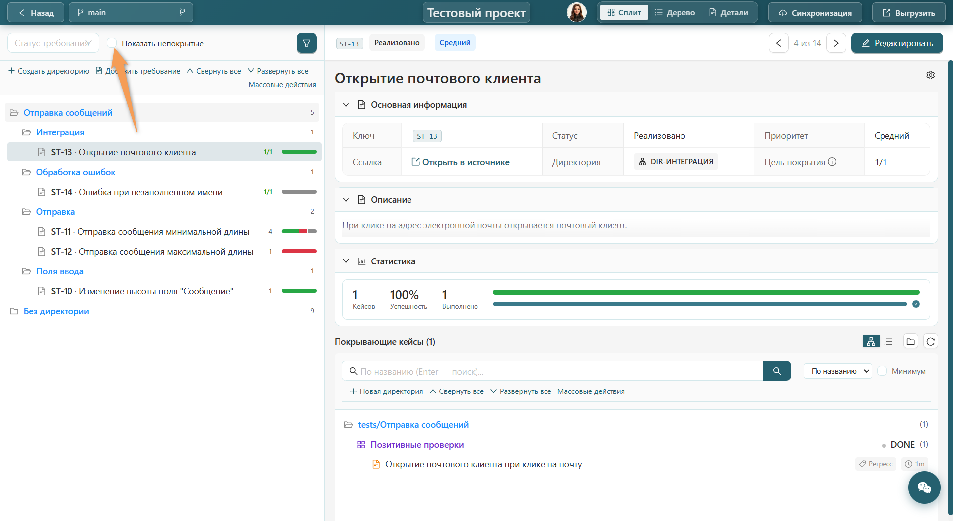Enable "Показать непокрытые" checkbox

(112, 43)
